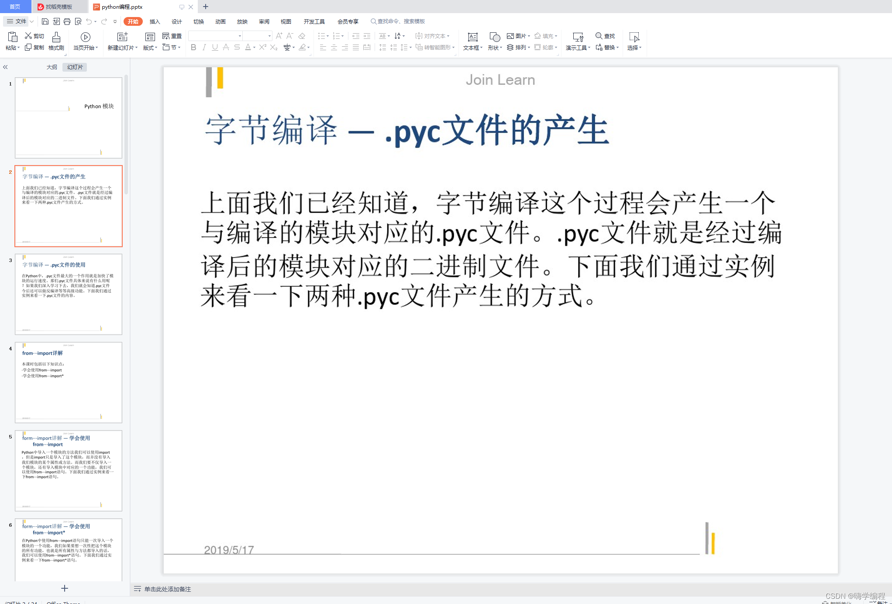Align text left
Image resolution: width=892 pixels, height=604 pixels.
coord(323,47)
